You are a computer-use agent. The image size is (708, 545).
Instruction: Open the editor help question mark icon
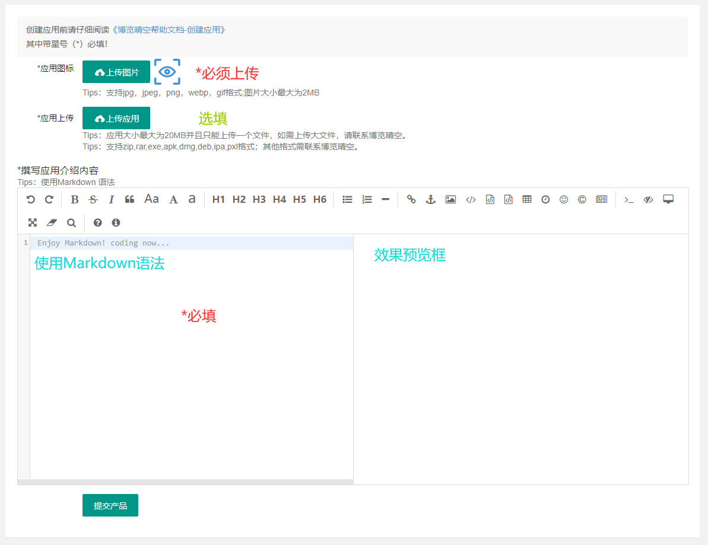tap(97, 222)
